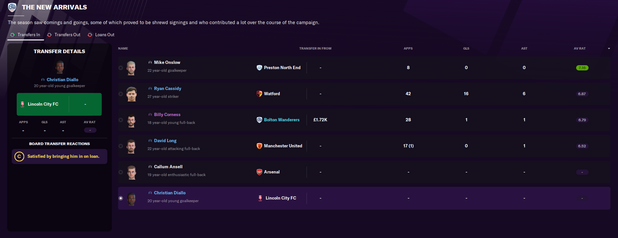Switch to the Transfers Out tab
This screenshot has width=618, height=238.
click(x=64, y=35)
